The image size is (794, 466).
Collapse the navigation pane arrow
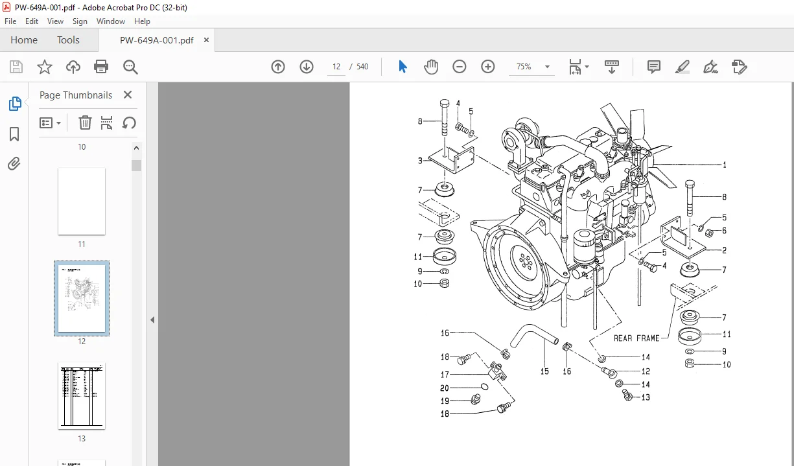click(152, 320)
